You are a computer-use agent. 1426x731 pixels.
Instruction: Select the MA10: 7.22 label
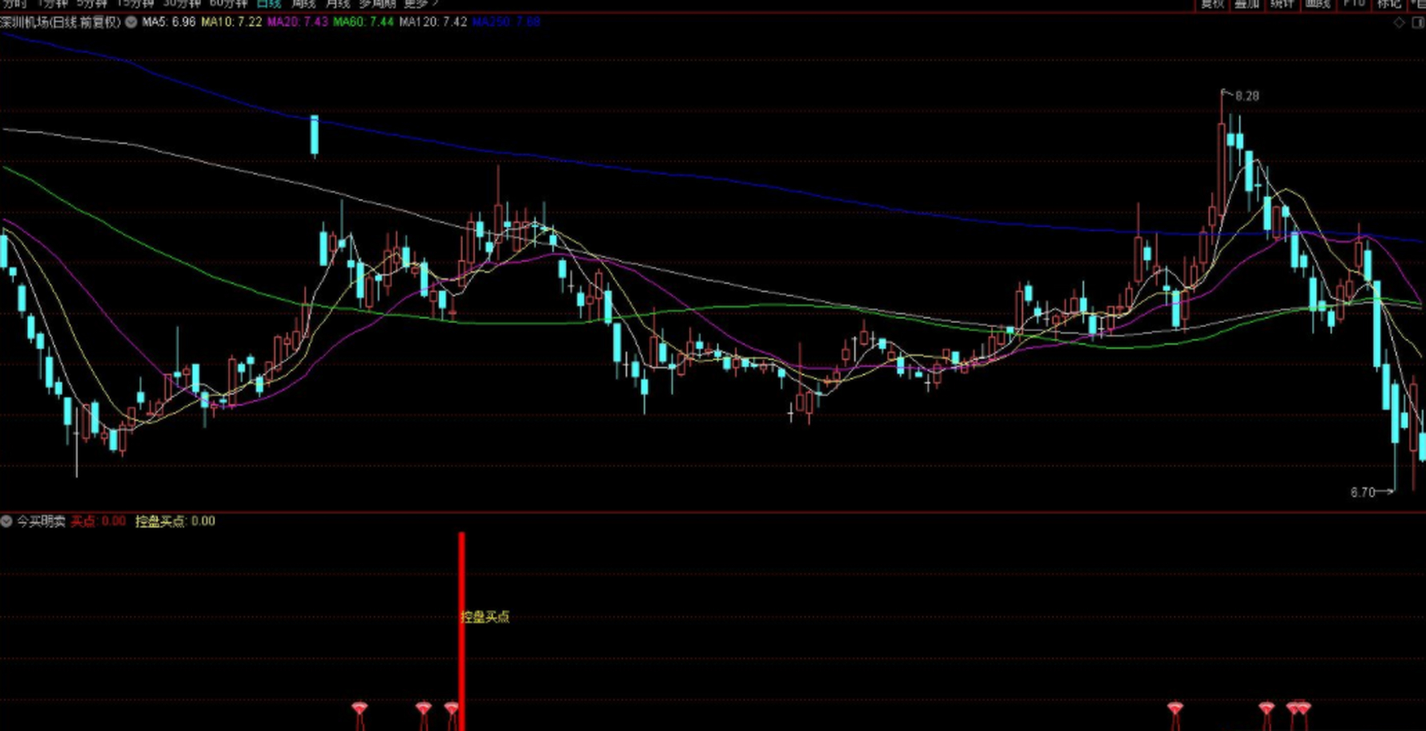tap(231, 22)
